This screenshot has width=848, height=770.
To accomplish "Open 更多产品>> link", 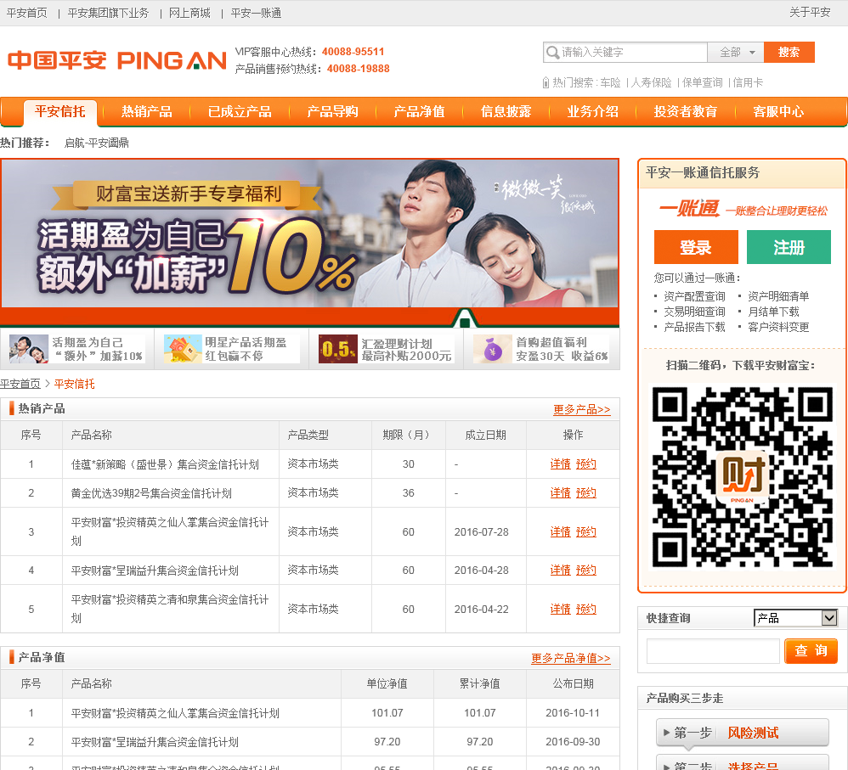I will pos(581,409).
